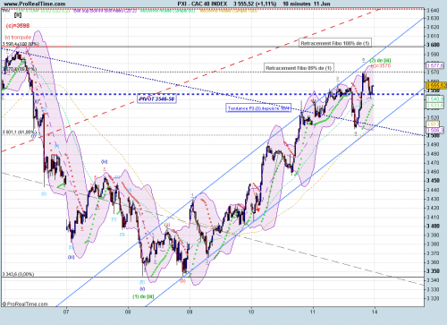Click the 3 343,6 (0,00%) Fibonacci label
The height and width of the screenshot is (325, 447).
click(18, 274)
